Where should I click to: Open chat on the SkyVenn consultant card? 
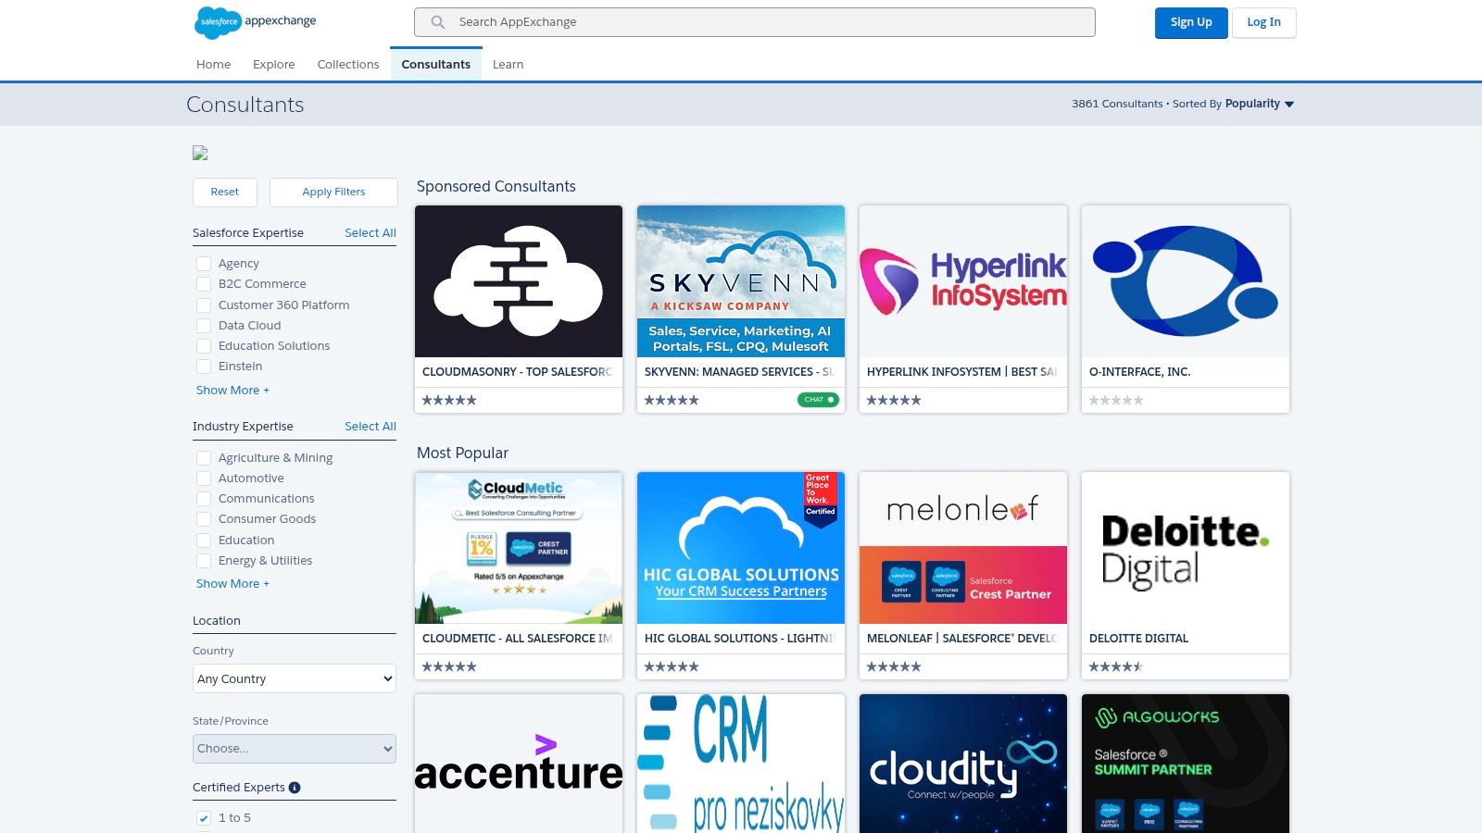click(x=816, y=399)
